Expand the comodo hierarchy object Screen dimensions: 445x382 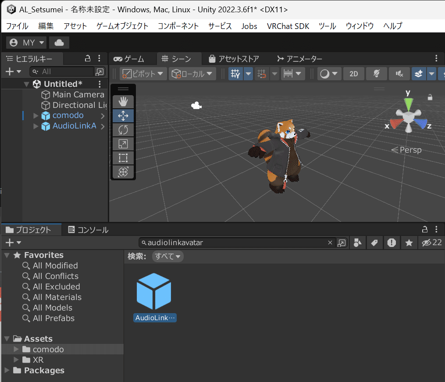tap(36, 115)
